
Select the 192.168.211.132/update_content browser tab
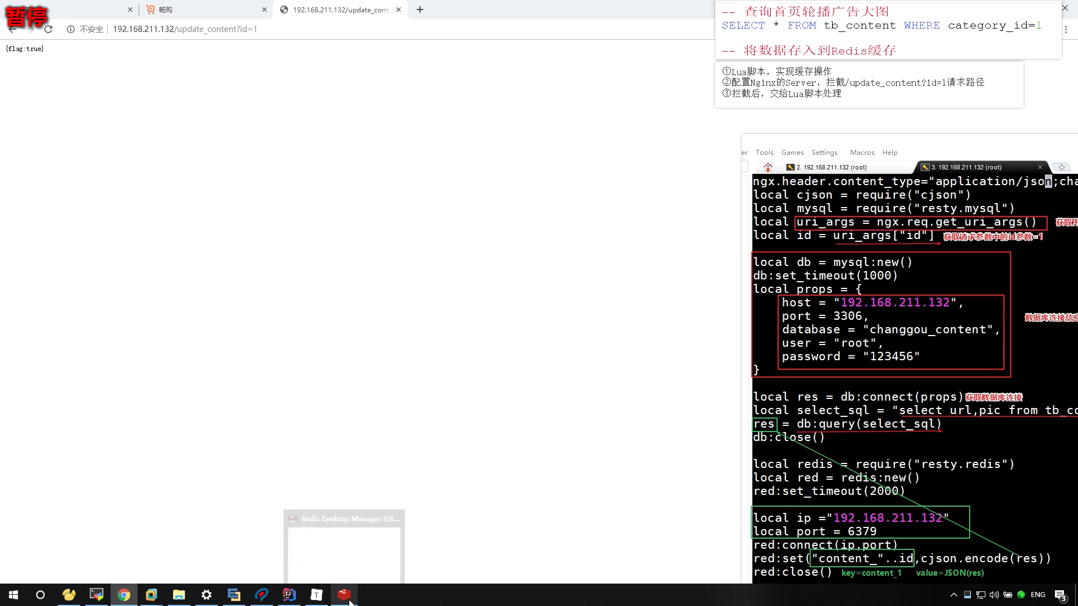340,10
